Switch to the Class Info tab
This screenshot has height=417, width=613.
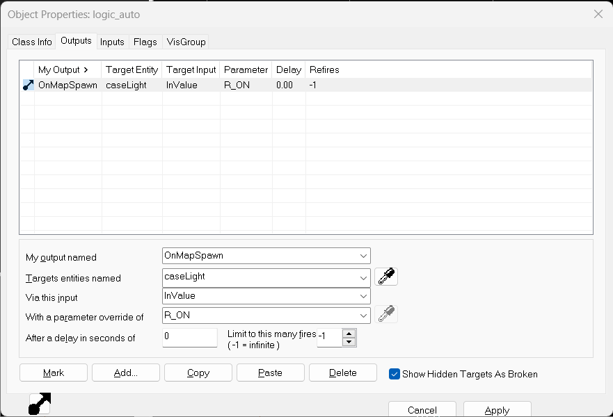pyautogui.click(x=32, y=42)
